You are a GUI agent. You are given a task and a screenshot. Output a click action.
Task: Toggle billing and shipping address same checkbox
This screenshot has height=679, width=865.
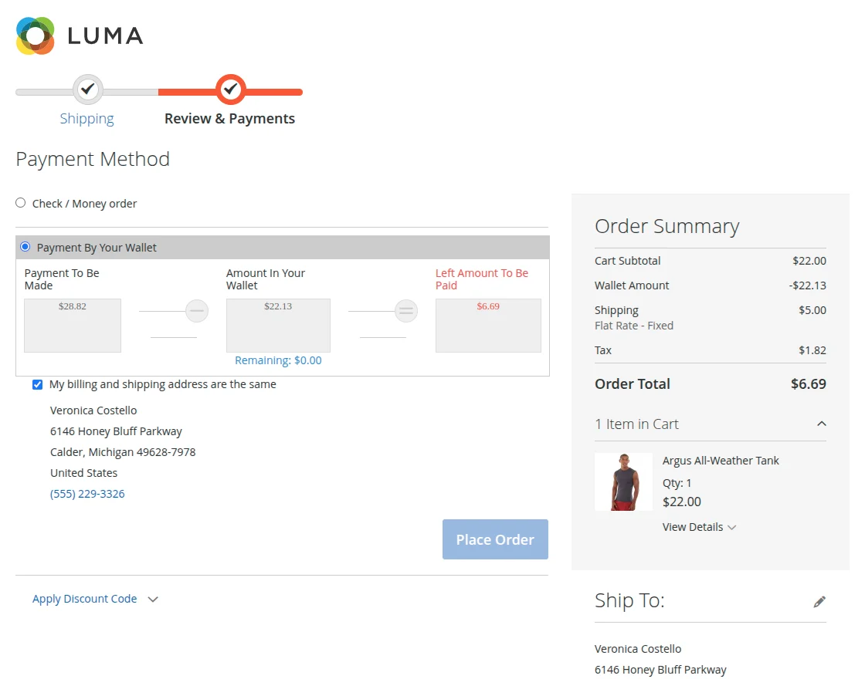(x=38, y=384)
